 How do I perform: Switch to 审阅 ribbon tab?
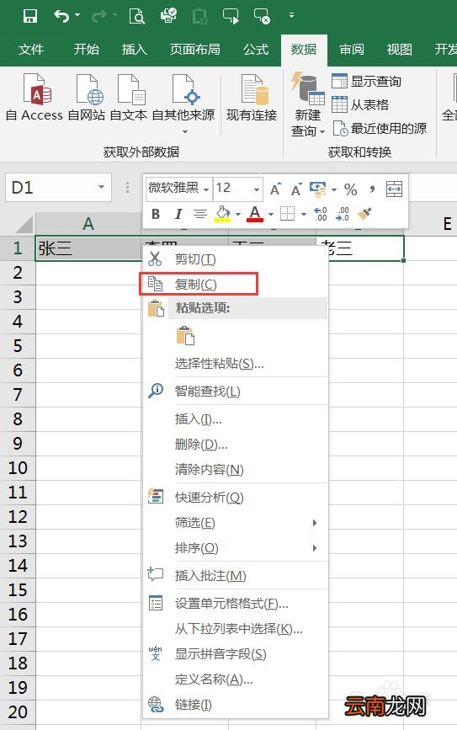(352, 50)
